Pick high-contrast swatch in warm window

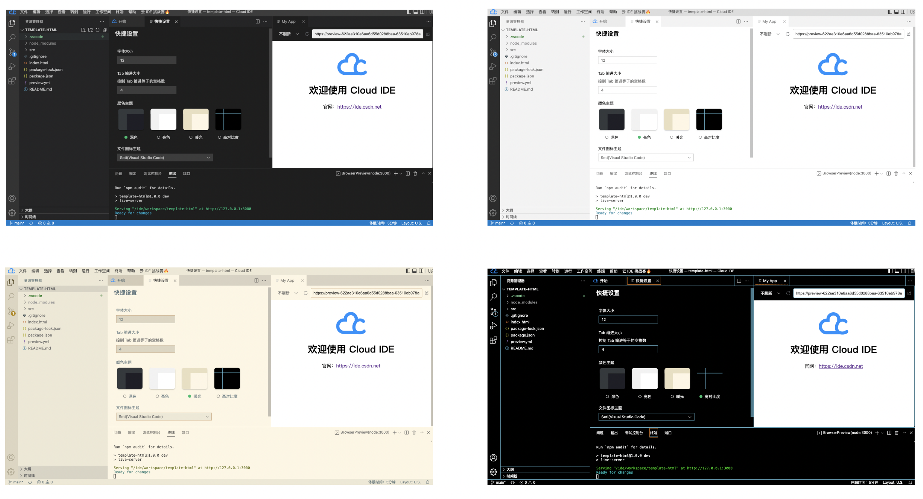[227, 379]
